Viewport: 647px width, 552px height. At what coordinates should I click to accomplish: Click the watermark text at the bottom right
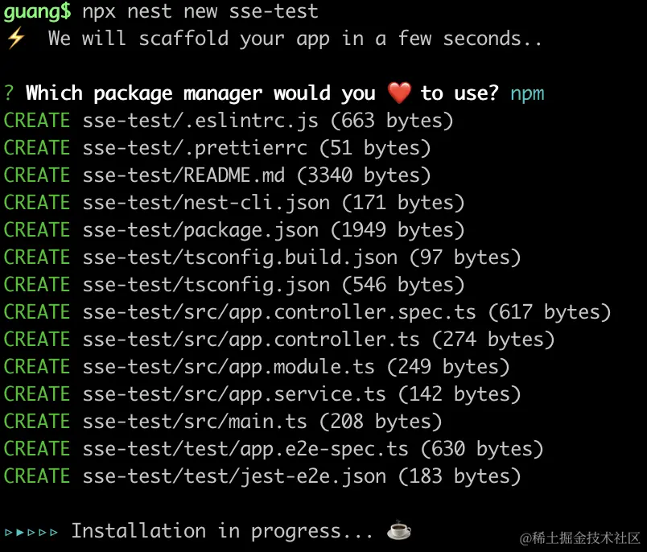(579, 538)
